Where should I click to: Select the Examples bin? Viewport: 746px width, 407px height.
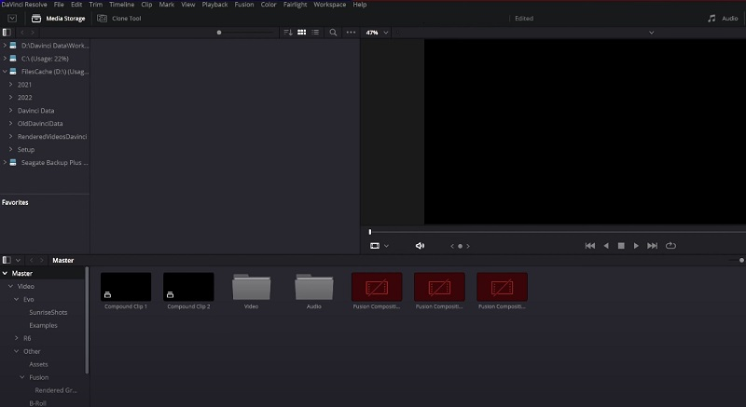[43, 325]
